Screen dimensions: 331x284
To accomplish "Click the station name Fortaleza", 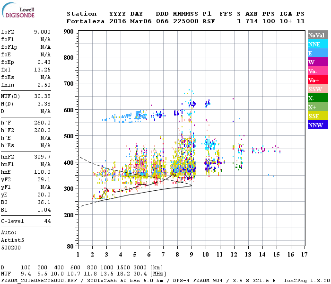I will (x=86, y=21).
